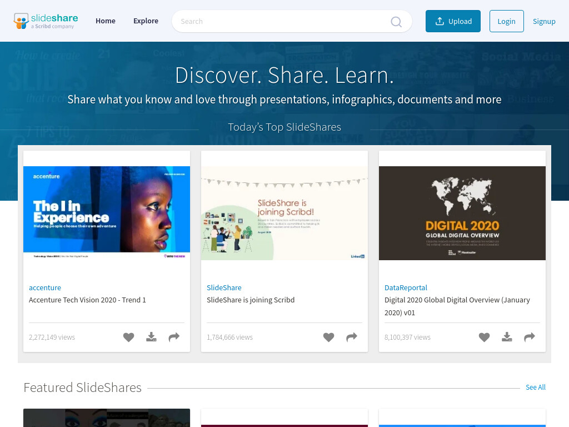Screen dimensions: 569x427
Task: Share the Accenture Tech Vision slideshow
Action: click(174, 337)
